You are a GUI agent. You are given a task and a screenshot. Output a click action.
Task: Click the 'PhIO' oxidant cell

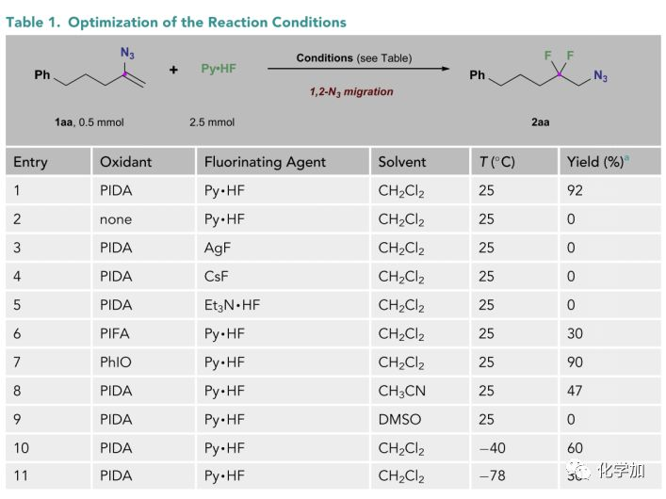117,362
